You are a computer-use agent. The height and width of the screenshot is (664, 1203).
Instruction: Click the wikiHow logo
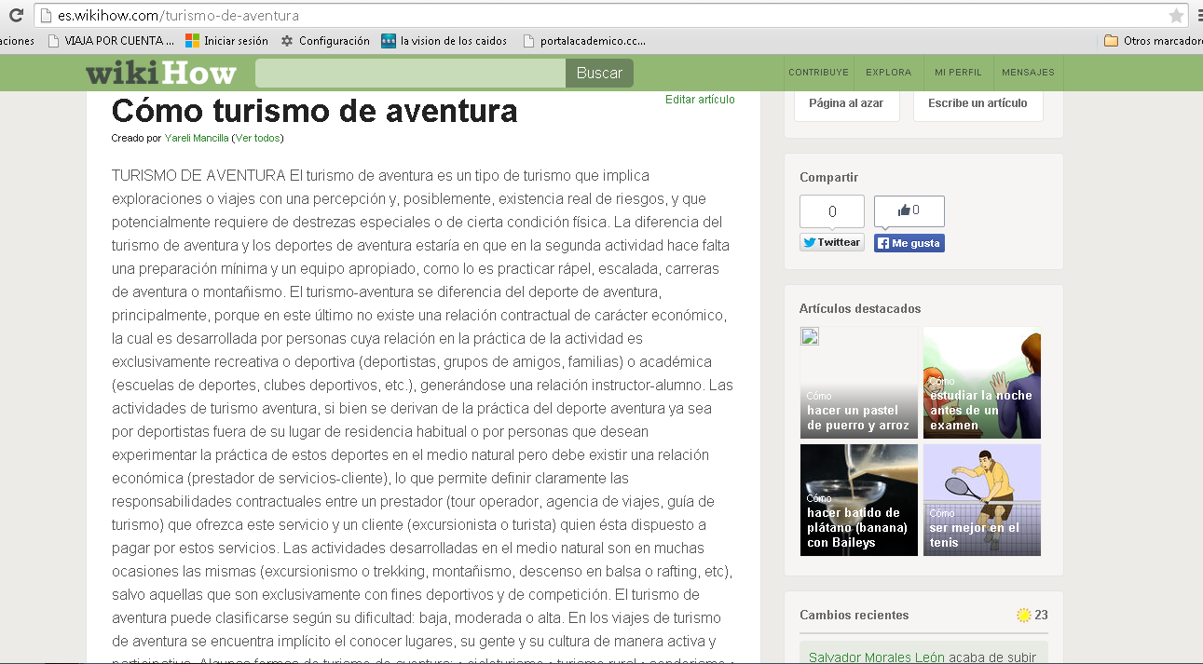tap(160, 73)
